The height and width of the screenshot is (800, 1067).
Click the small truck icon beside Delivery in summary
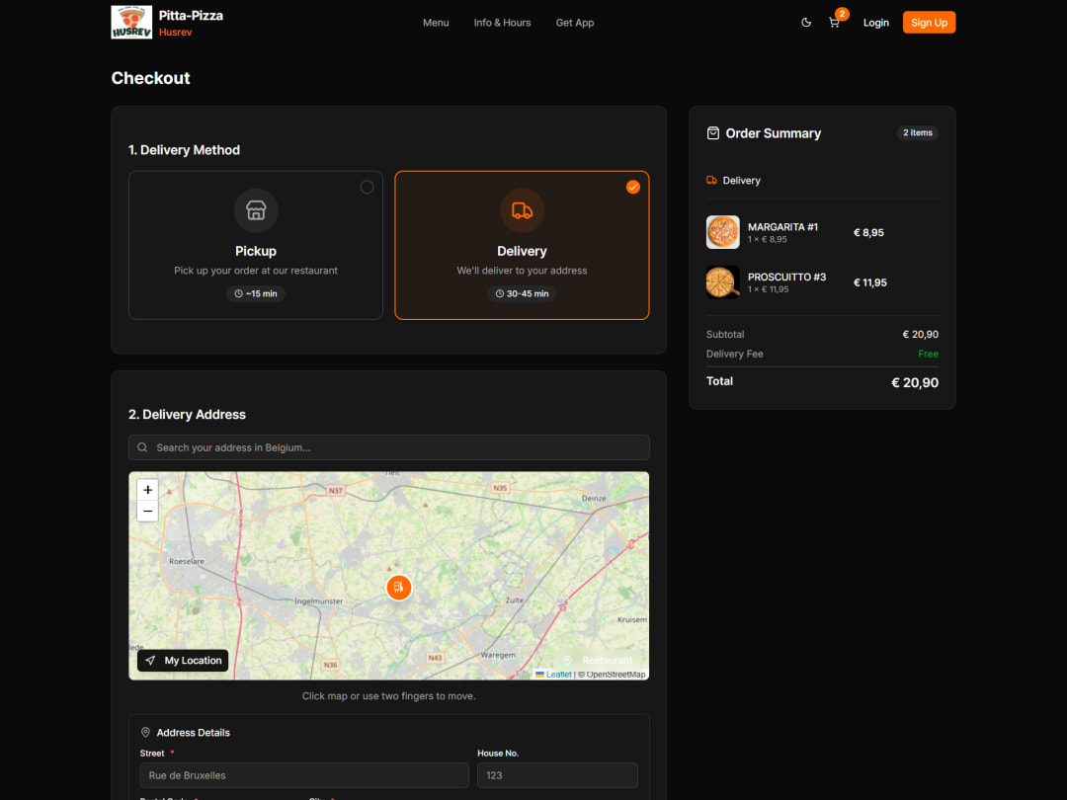(x=711, y=181)
